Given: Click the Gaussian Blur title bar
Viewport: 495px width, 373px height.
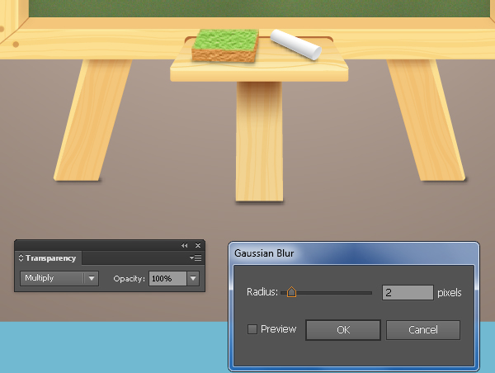Looking at the screenshot, I should coord(354,253).
